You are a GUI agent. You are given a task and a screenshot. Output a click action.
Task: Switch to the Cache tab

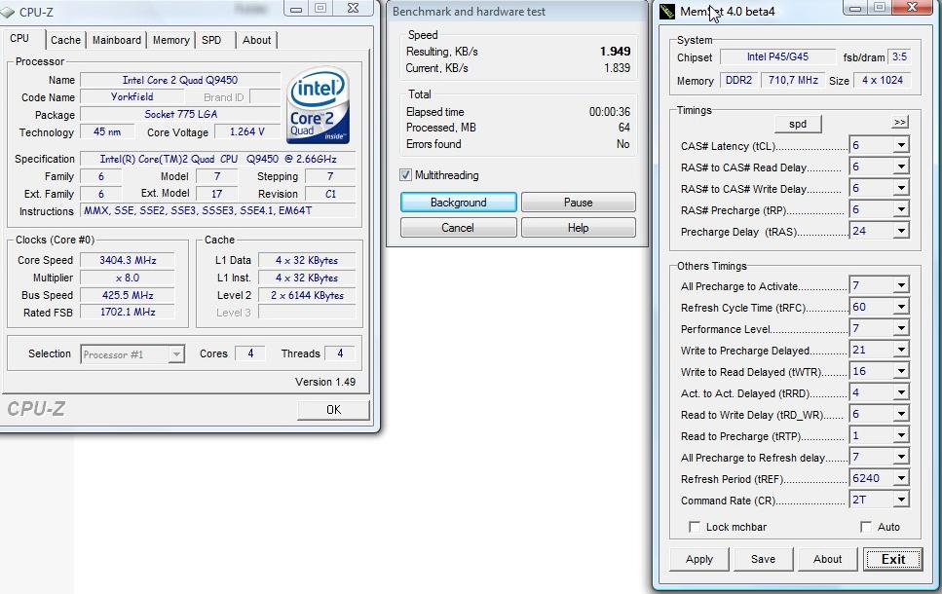[x=65, y=40]
